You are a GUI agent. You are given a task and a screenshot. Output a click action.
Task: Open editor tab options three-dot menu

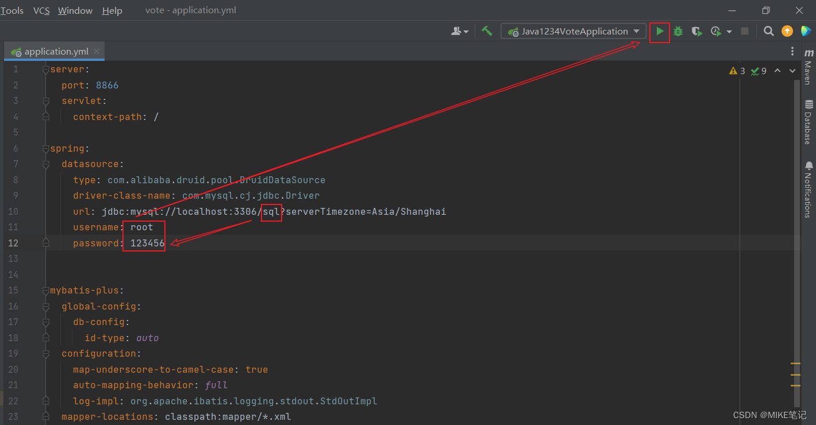click(792, 51)
